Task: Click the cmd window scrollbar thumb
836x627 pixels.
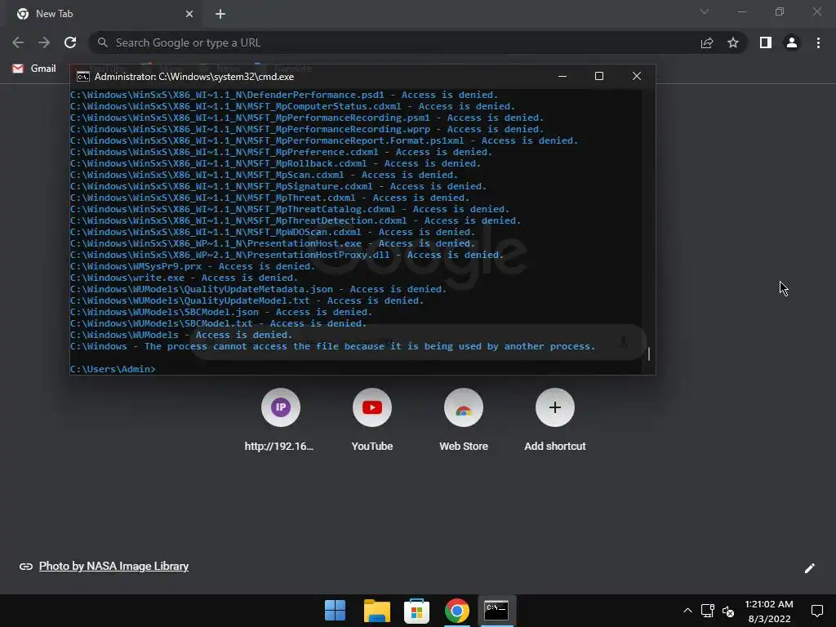Action: 649,354
